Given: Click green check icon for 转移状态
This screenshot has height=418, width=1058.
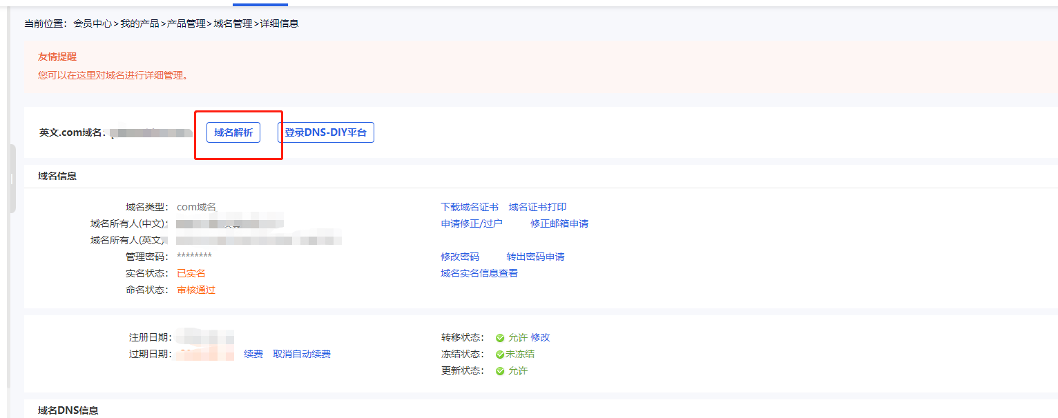Looking at the screenshot, I should point(500,338).
